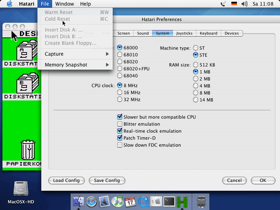Image resolution: width=280 pixels, height=210 pixels.
Task: Toggle Real-time clock emulation
Action: click(149, 131)
